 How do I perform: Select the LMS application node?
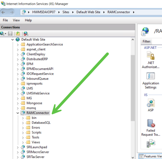(x=30, y=88)
